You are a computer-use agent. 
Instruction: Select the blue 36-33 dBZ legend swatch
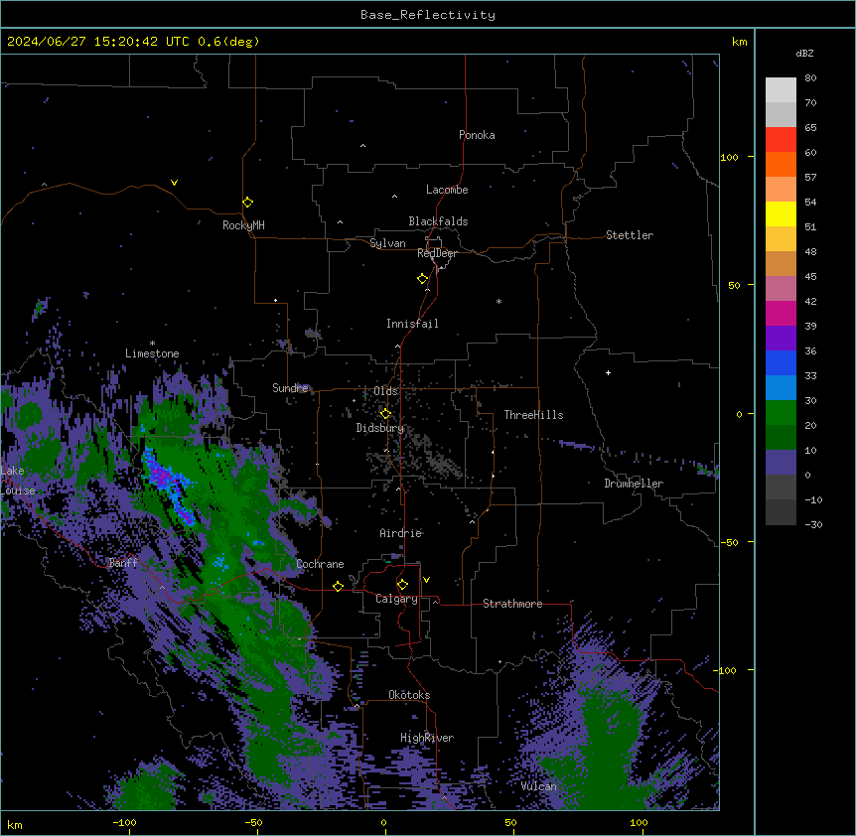point(781,362)
